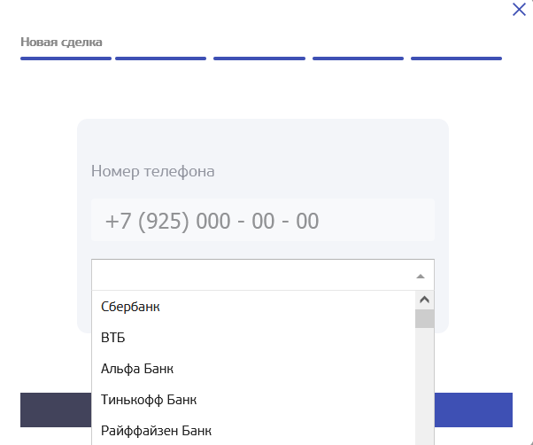This screenshot has width=533, height=445.
Task: Click the dropdown scrollbar up arrow
Action: pyautogui.click(x=425, y=300)
